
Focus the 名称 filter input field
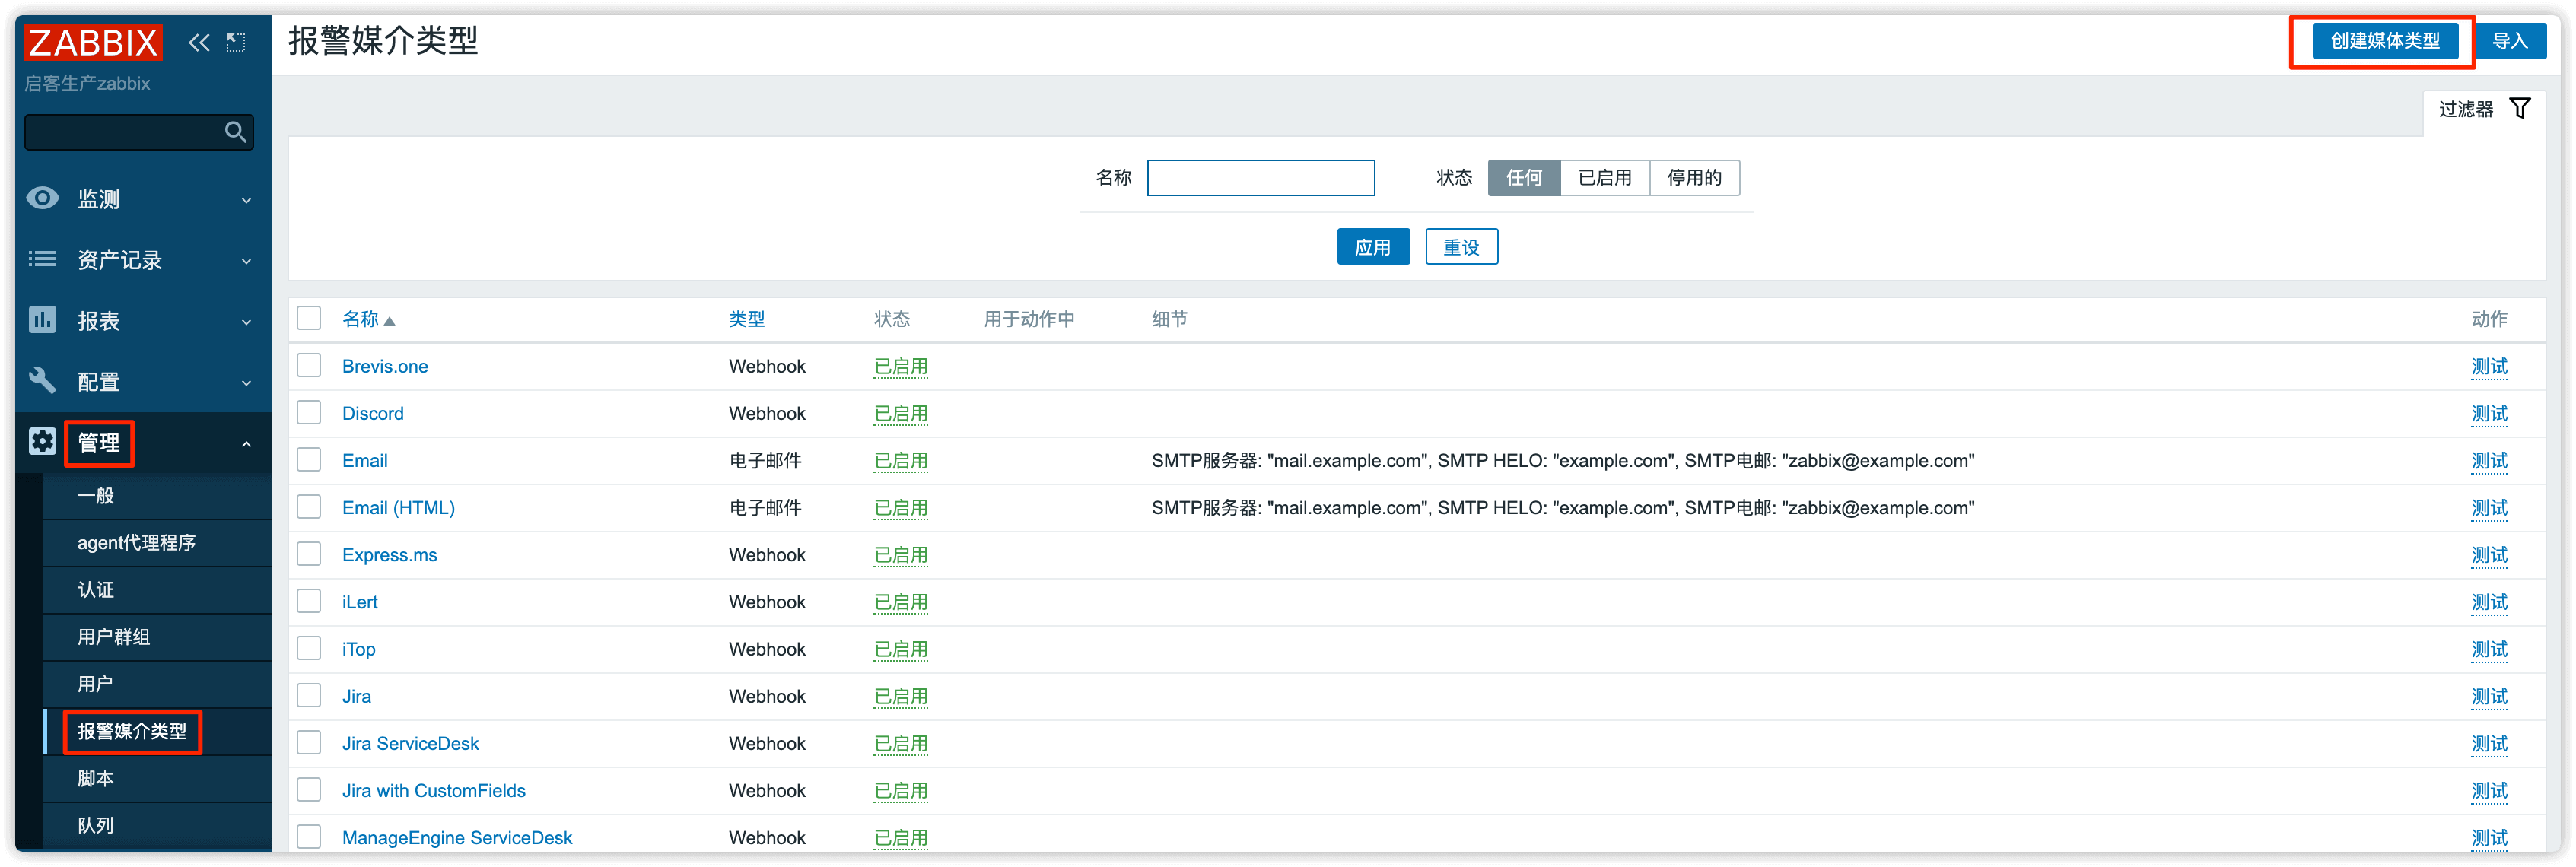tap(1260, 177)
